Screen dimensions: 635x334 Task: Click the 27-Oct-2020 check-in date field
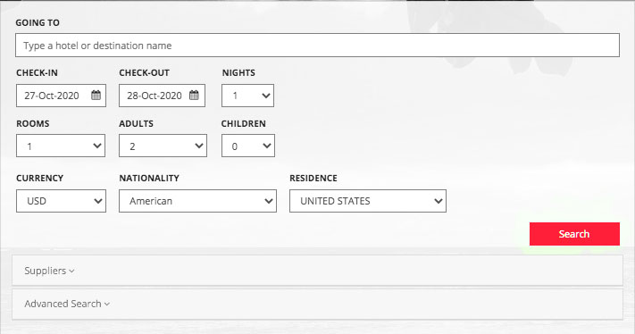61,96
